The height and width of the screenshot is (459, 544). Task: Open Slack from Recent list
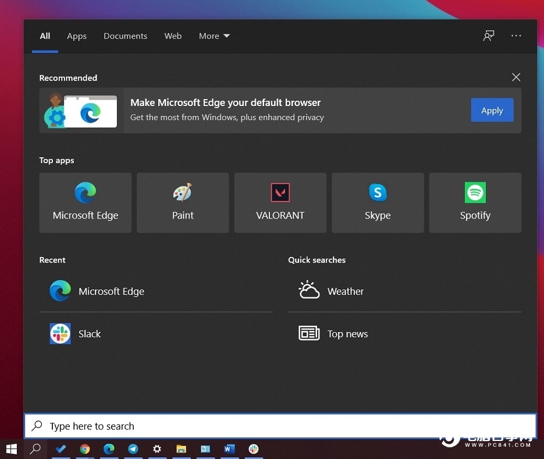click(90, 334)
